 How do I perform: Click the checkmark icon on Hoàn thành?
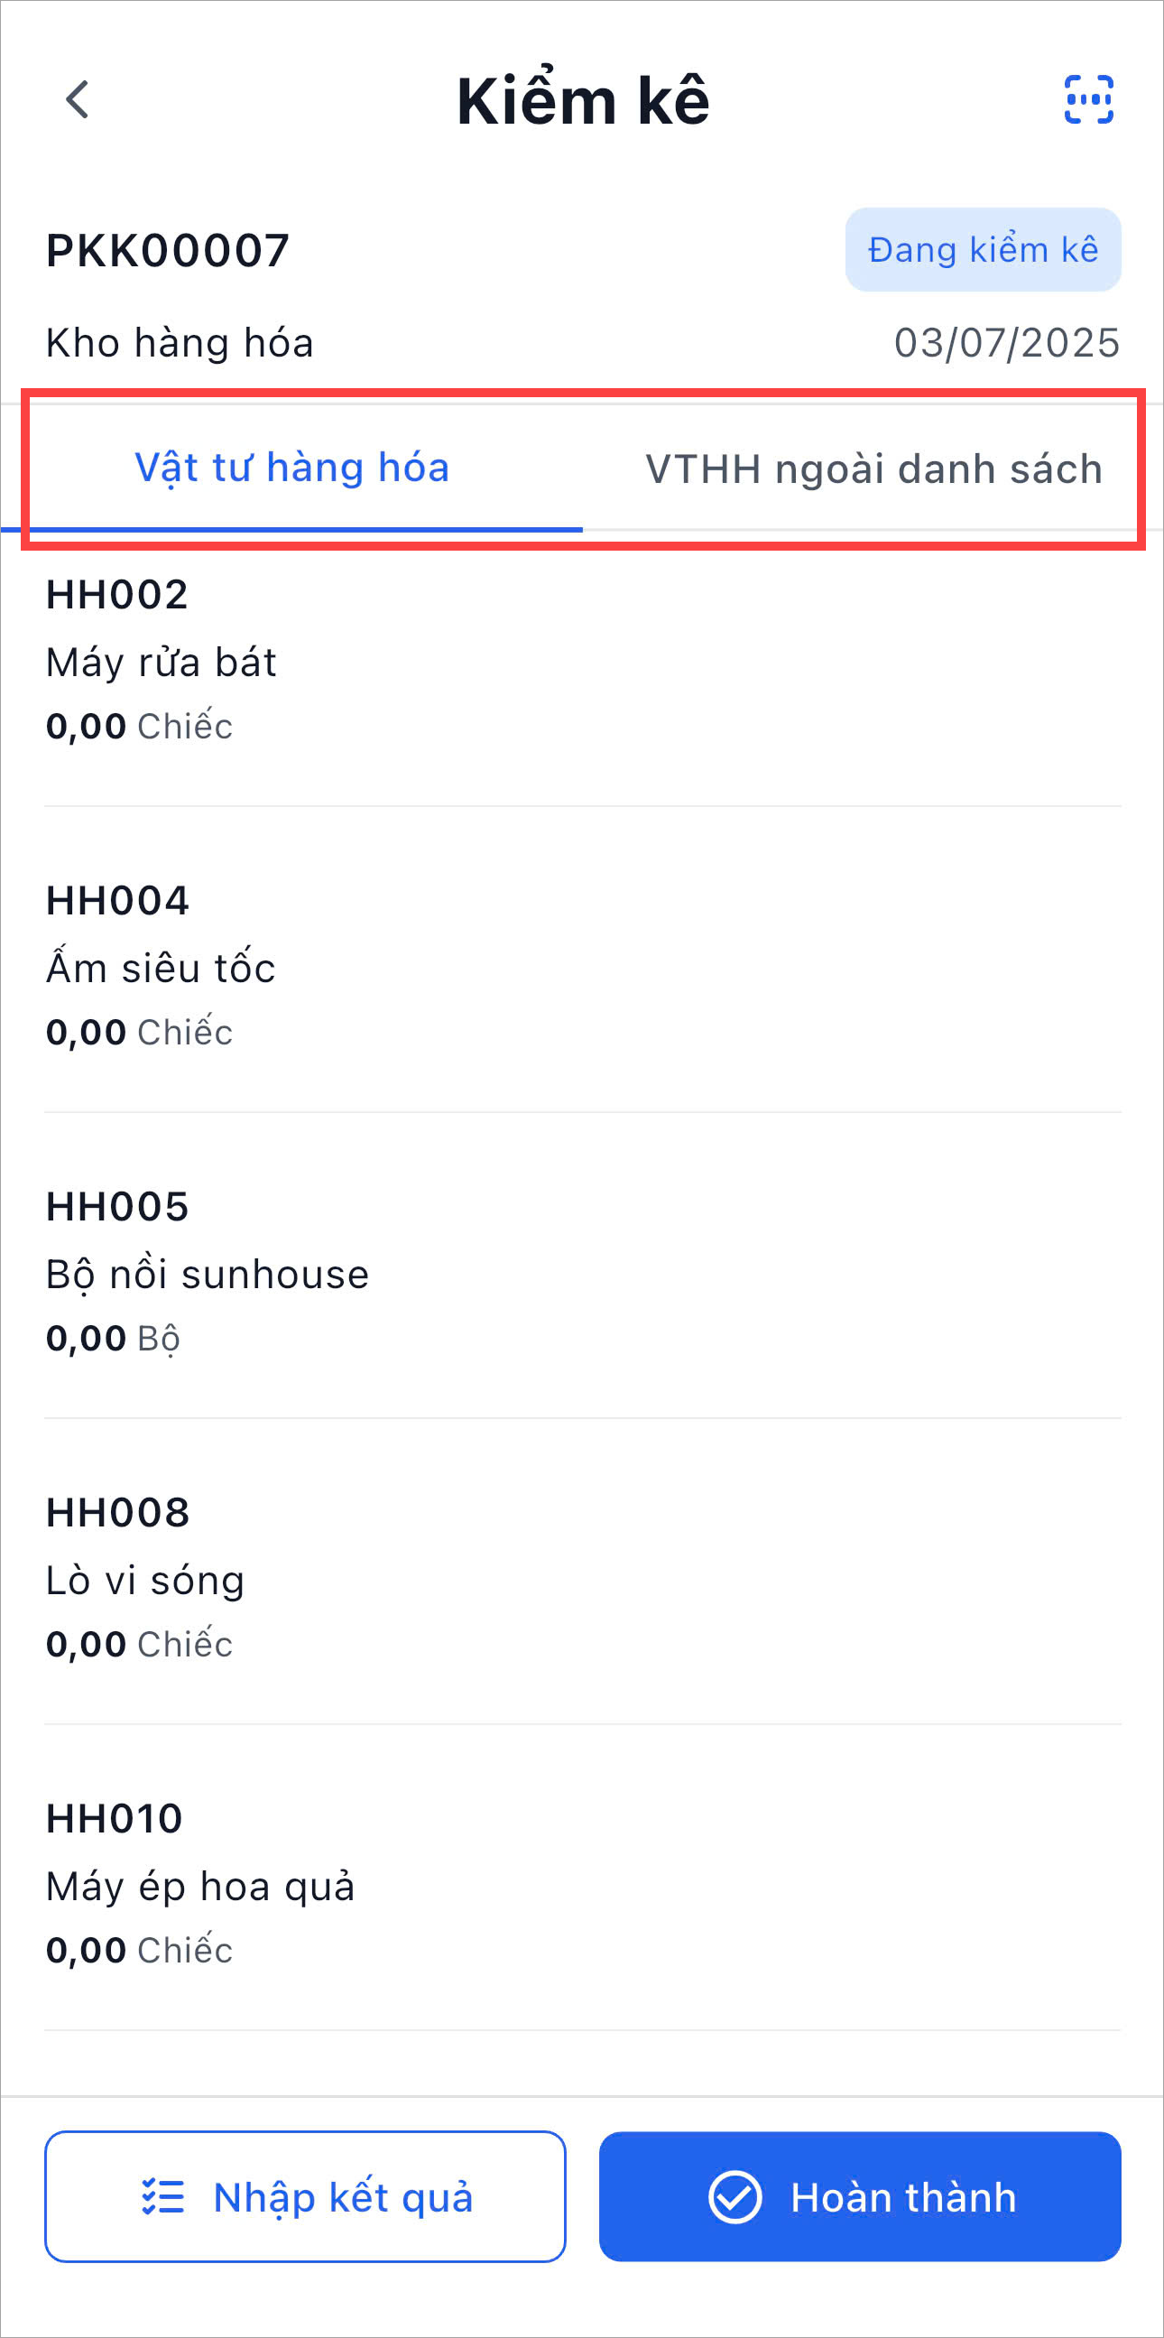pyautogui.click(x=734, y=2197)
